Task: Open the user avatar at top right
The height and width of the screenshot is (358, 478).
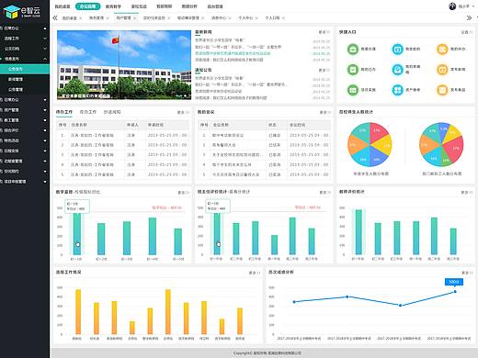Action: tap(452, 6)
